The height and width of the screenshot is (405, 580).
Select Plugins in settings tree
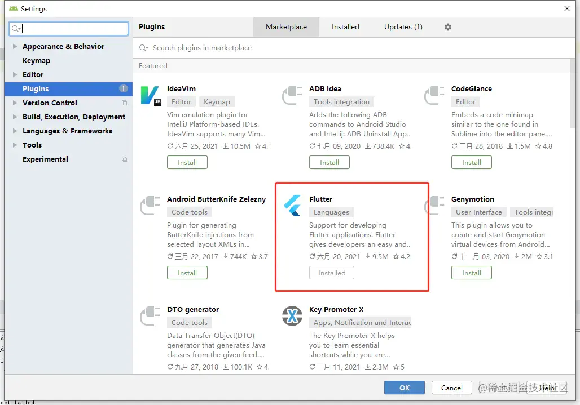coord(68,88)
